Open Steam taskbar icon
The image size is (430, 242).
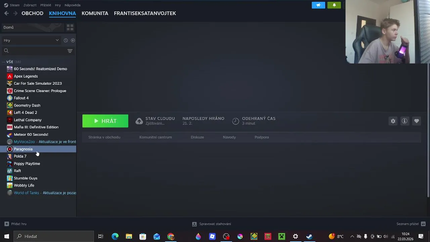click(x=309, y=236)
